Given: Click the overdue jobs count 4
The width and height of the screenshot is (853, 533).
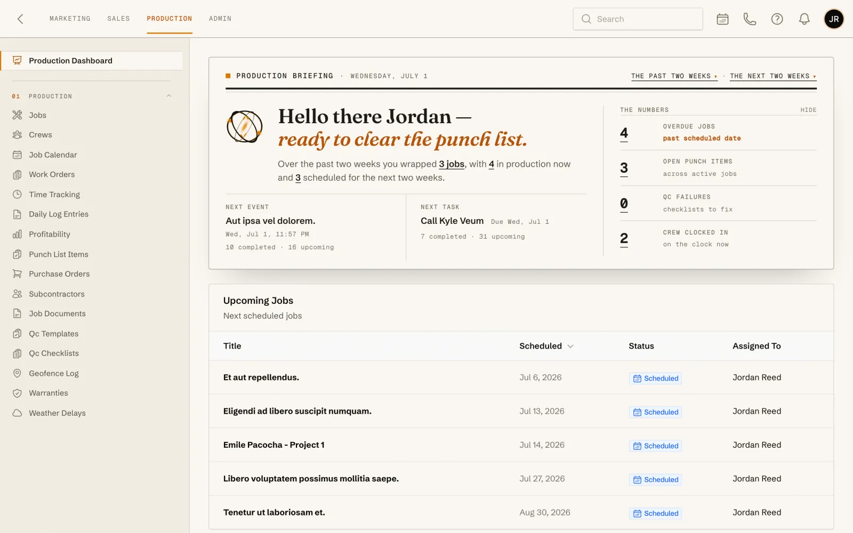Looking at the screenshot, I should pos(624,133).
